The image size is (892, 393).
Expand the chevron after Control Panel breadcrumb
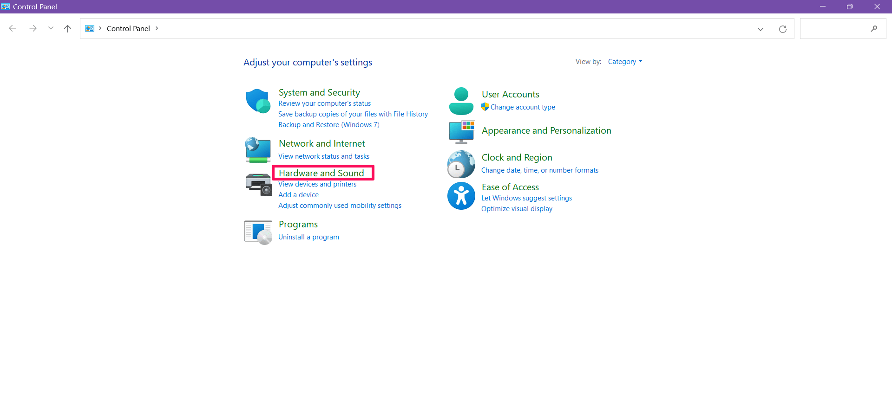[157, 28]
